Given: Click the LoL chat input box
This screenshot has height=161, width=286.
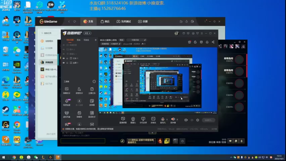Looking at the screenshot, I should coord(83,141).
